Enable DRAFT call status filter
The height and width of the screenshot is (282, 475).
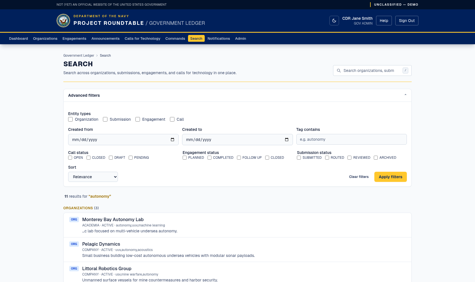111,158
